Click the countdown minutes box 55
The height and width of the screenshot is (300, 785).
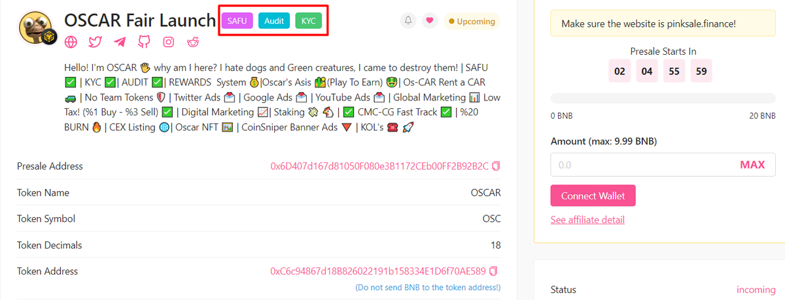click(674, 71)
